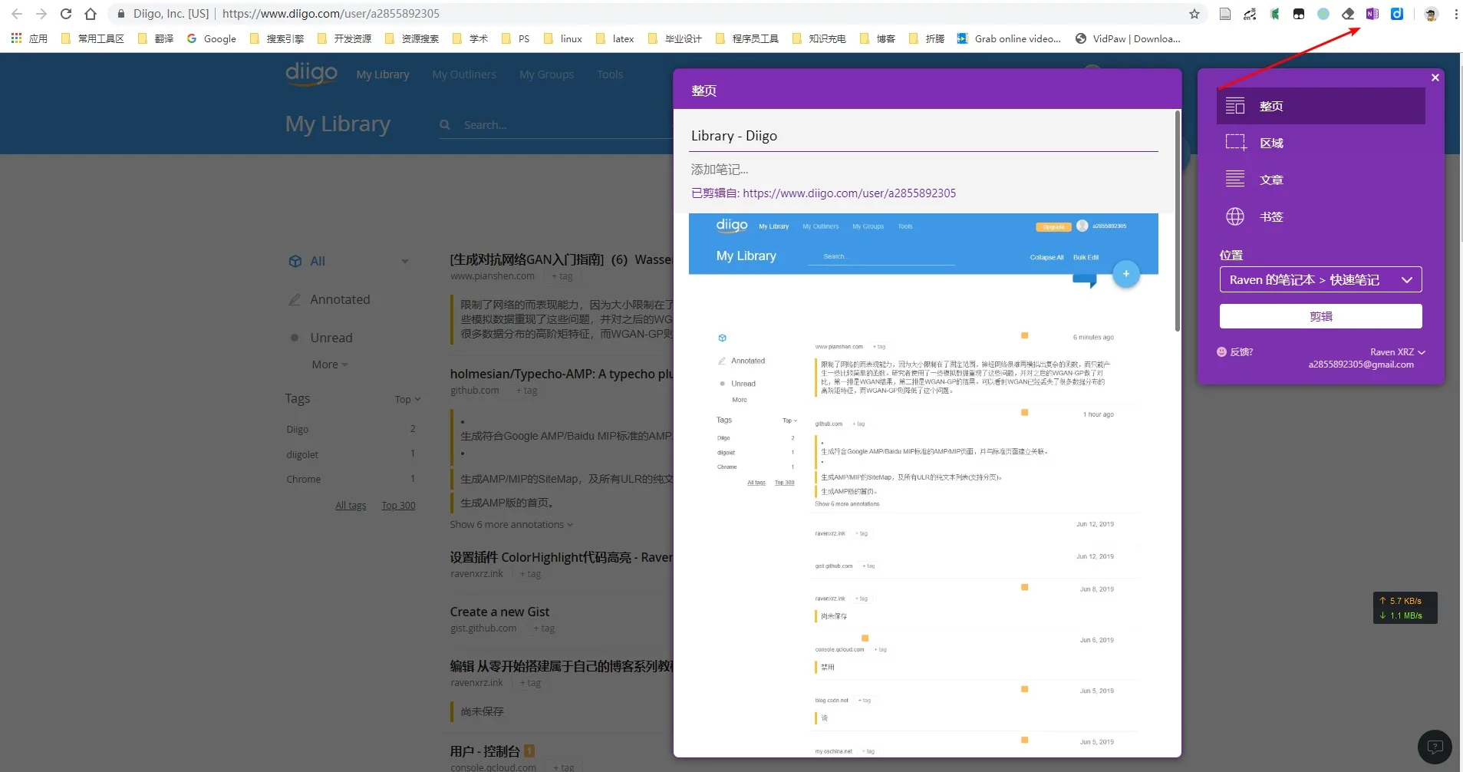Click the gray page extension icon

[1225, 14]
